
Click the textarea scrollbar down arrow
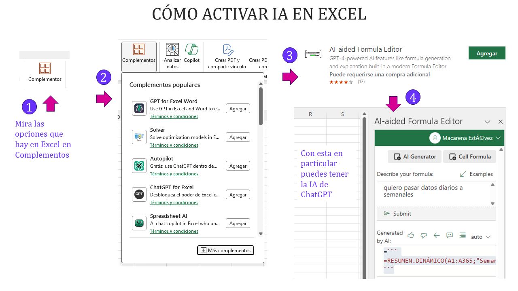493,204
